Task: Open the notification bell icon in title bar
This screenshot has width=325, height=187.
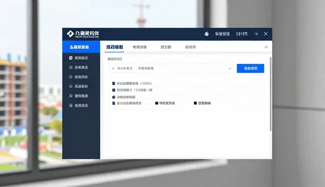Action: coord(207,34)
